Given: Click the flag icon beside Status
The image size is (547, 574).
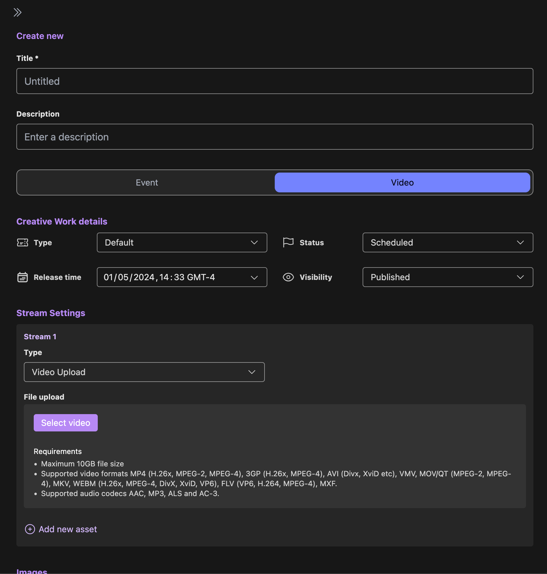Looking at the screenshot, I should 288,242.
